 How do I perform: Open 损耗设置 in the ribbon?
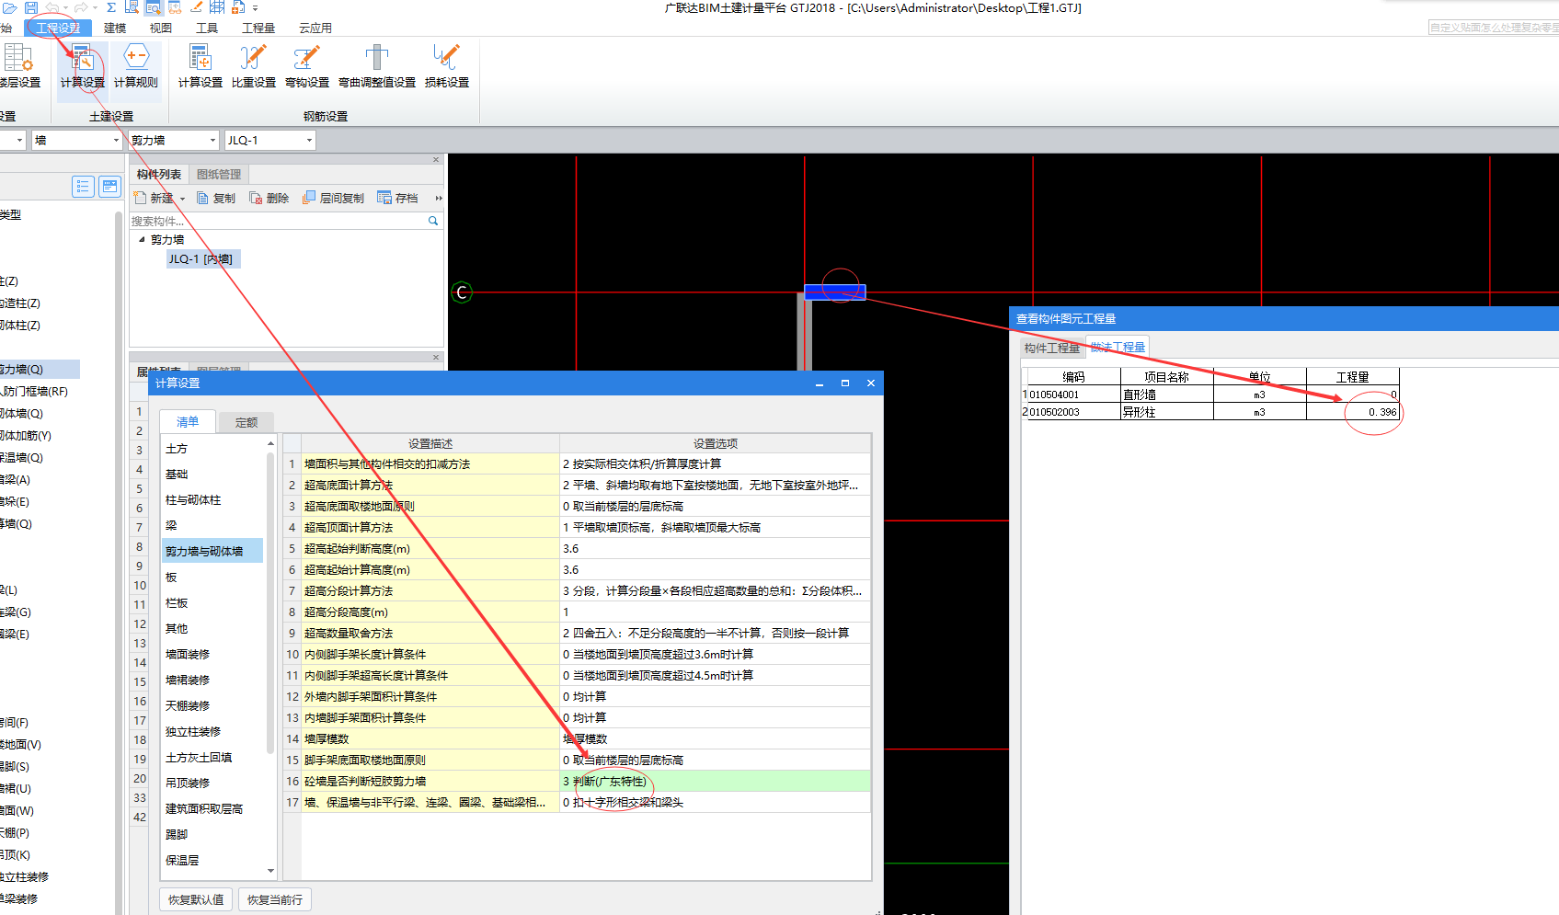tap(447, 65)
